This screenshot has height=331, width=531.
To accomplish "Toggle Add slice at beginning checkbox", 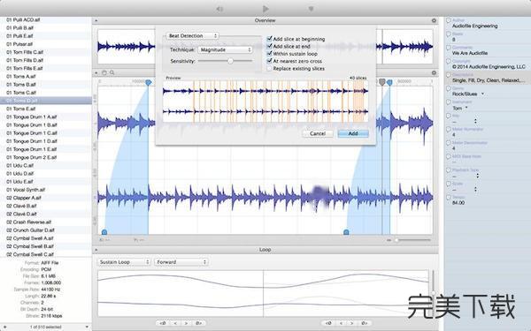I will (x=270, y=39).
